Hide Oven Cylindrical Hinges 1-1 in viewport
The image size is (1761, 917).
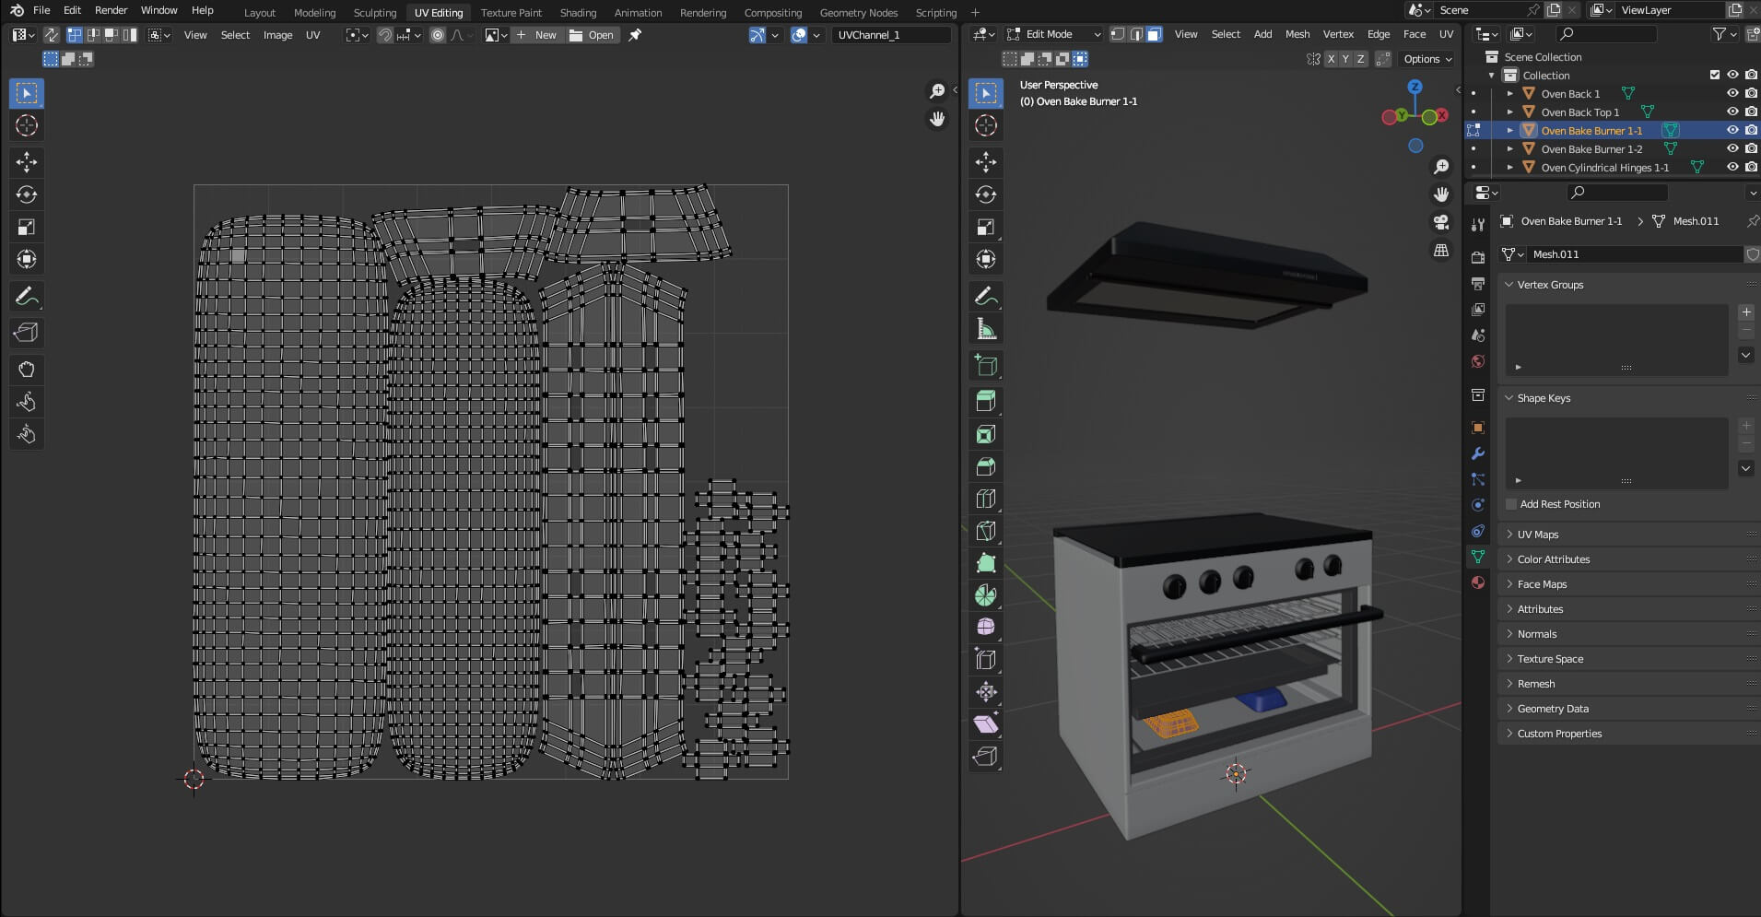click(1732, 167)
